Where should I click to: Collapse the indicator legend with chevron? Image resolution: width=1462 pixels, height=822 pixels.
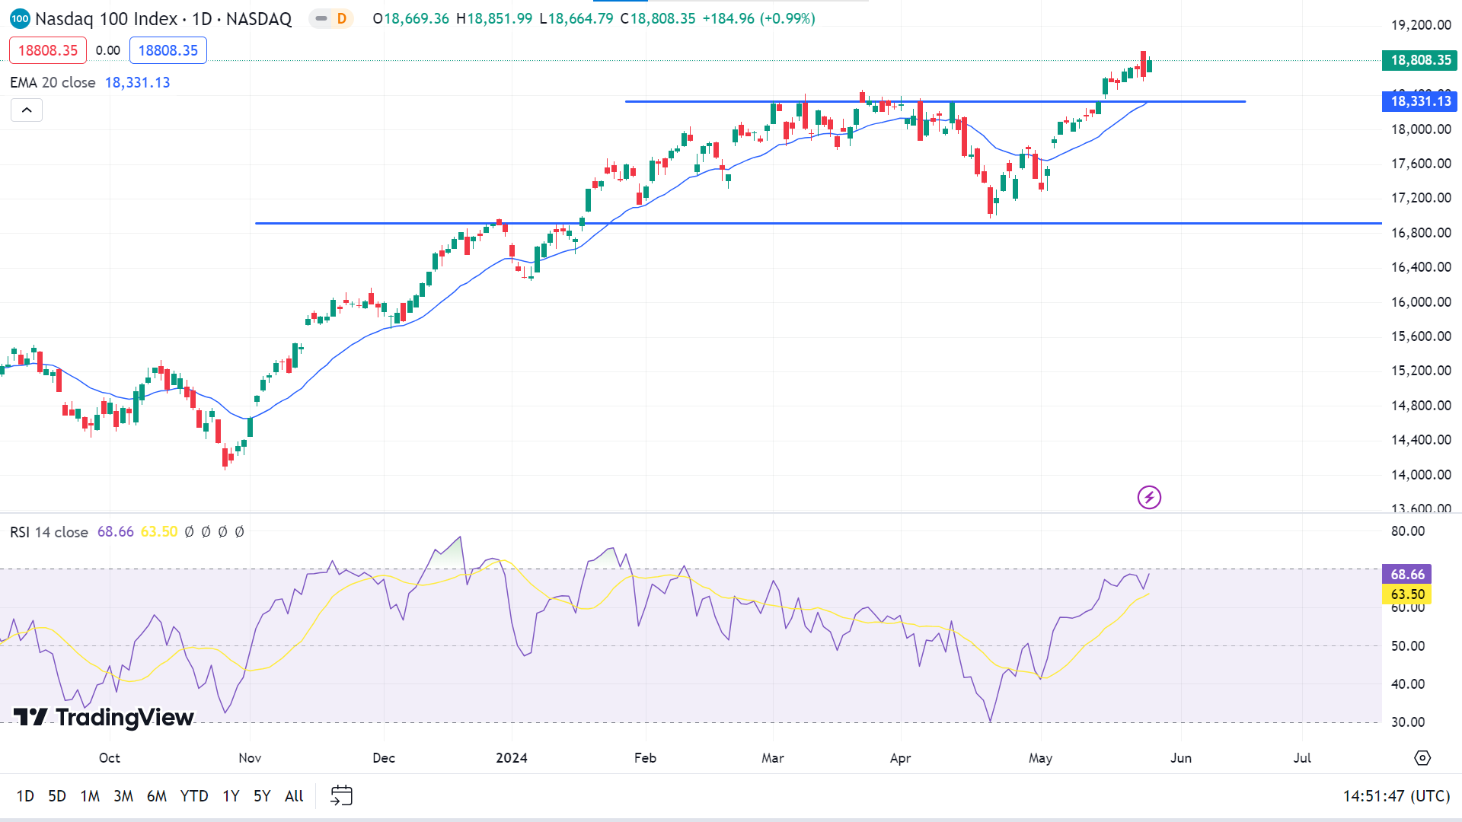(x=27, y=110)
